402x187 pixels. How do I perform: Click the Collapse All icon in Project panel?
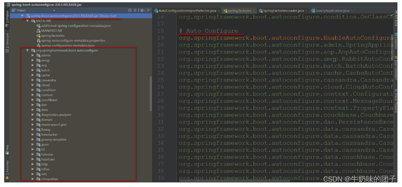135,10
